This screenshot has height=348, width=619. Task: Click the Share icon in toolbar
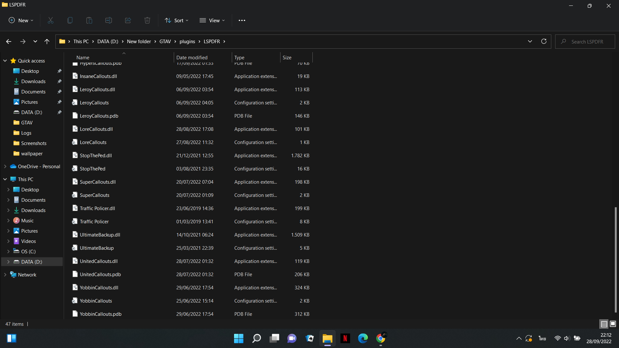128,20
